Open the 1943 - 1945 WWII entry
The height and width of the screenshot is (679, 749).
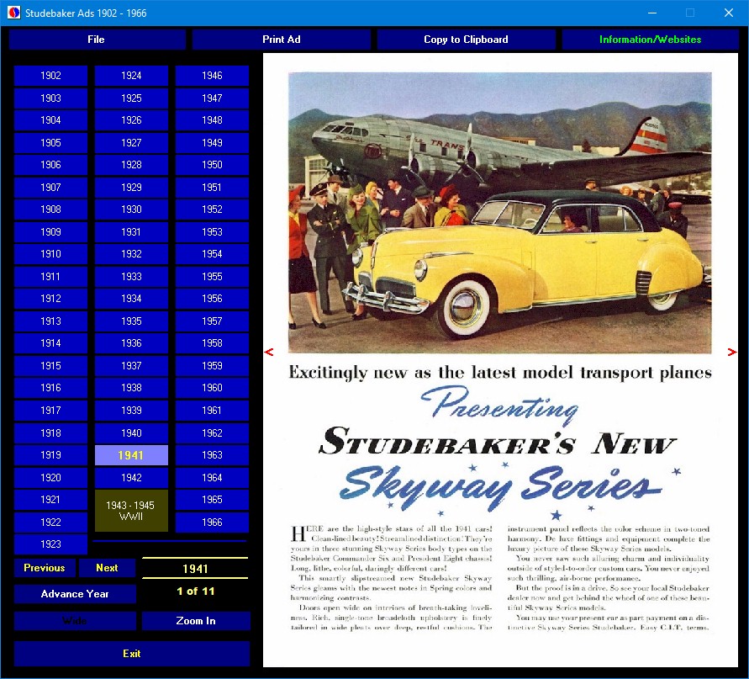131,511
